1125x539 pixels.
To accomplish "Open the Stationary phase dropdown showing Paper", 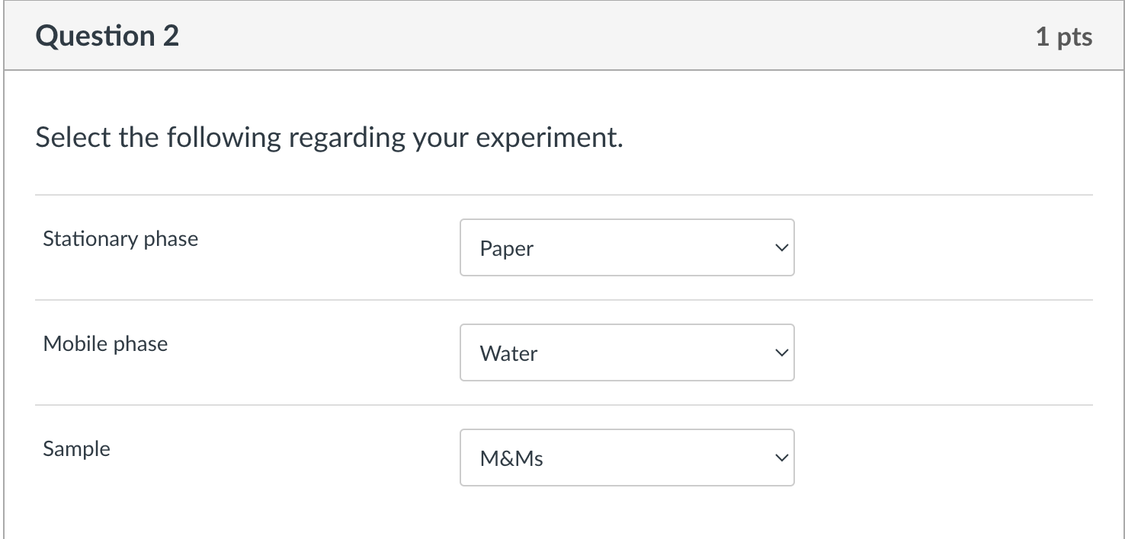I will [627, 247].
